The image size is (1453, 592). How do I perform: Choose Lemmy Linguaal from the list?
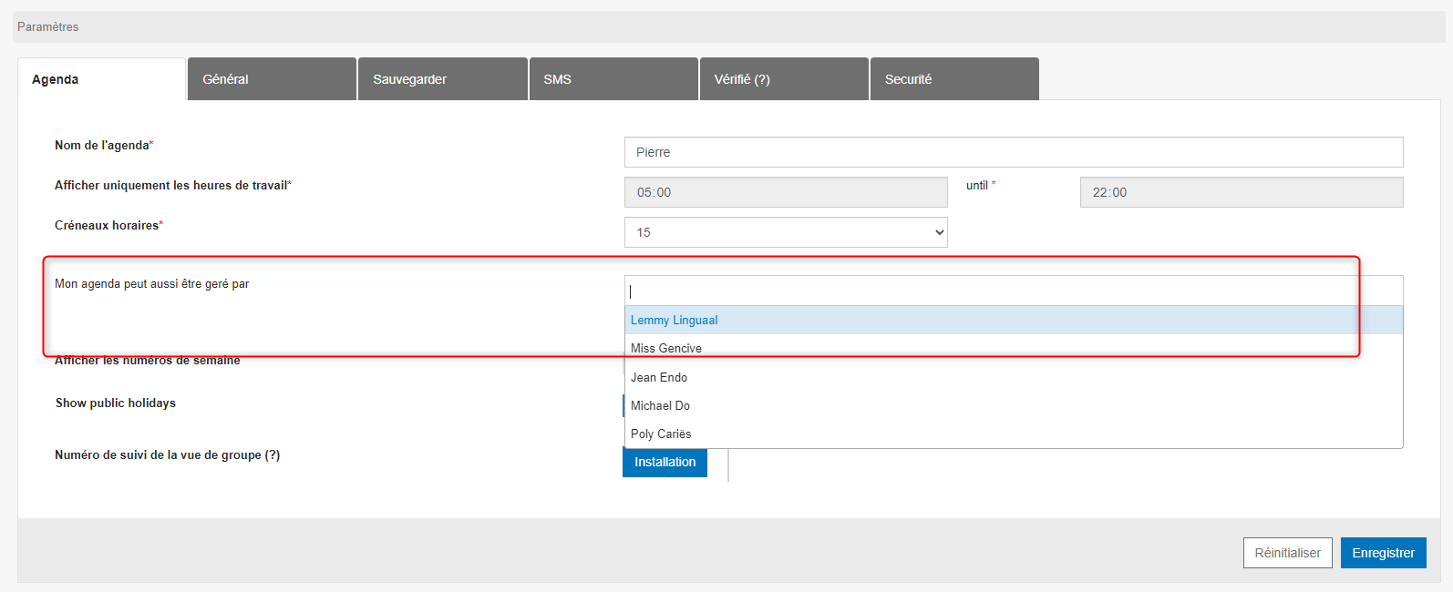coord(1012,320)
